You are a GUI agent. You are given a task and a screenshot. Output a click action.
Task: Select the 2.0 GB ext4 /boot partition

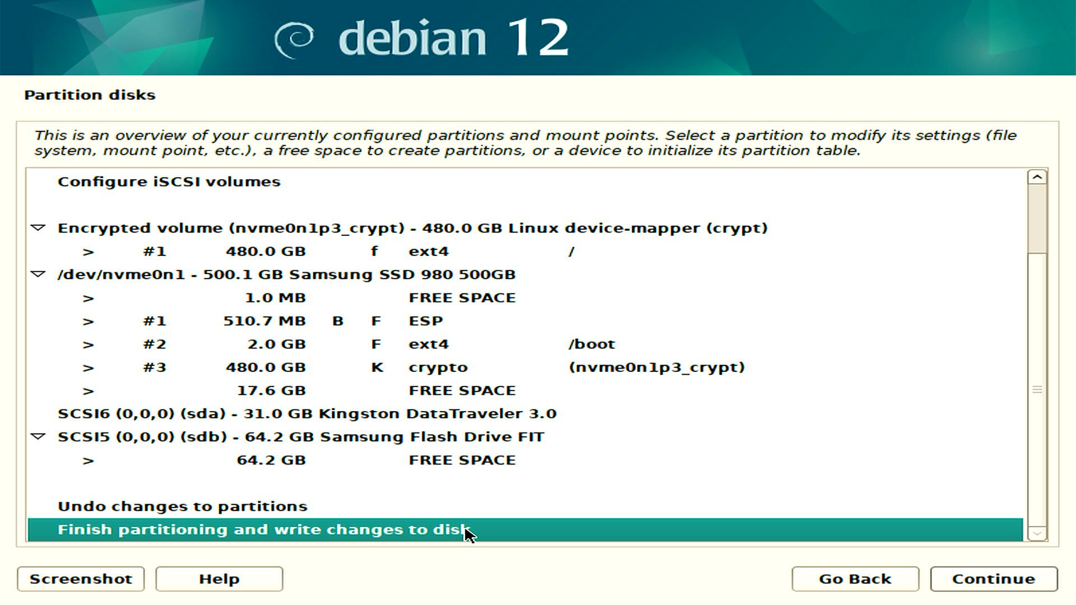[525, 344]
